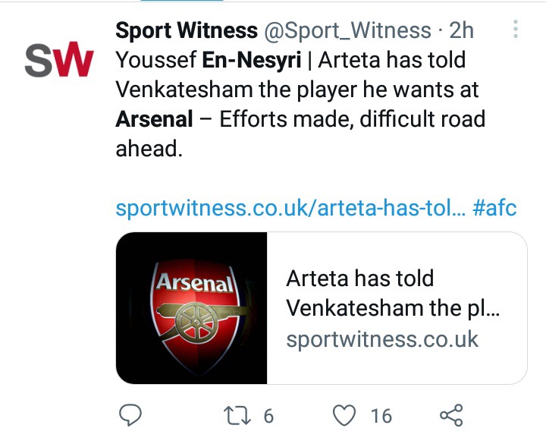Retweet the post using the arrows icon
The image size is (546, 444).
click(x=237, y=415)
